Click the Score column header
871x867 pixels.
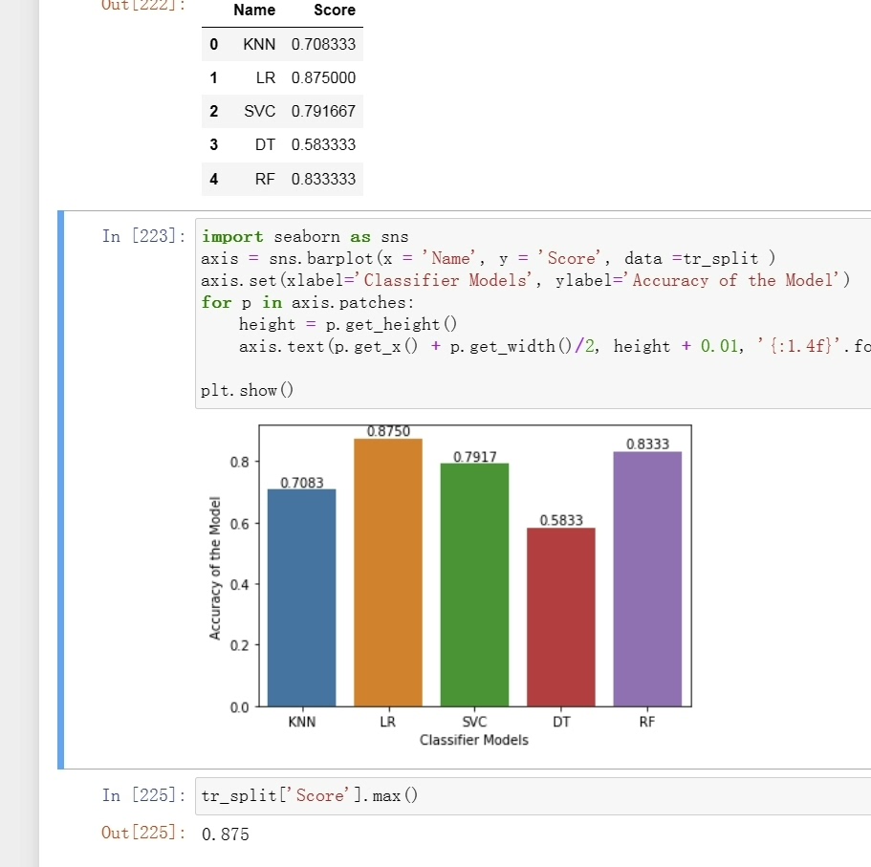pos(335,10)
